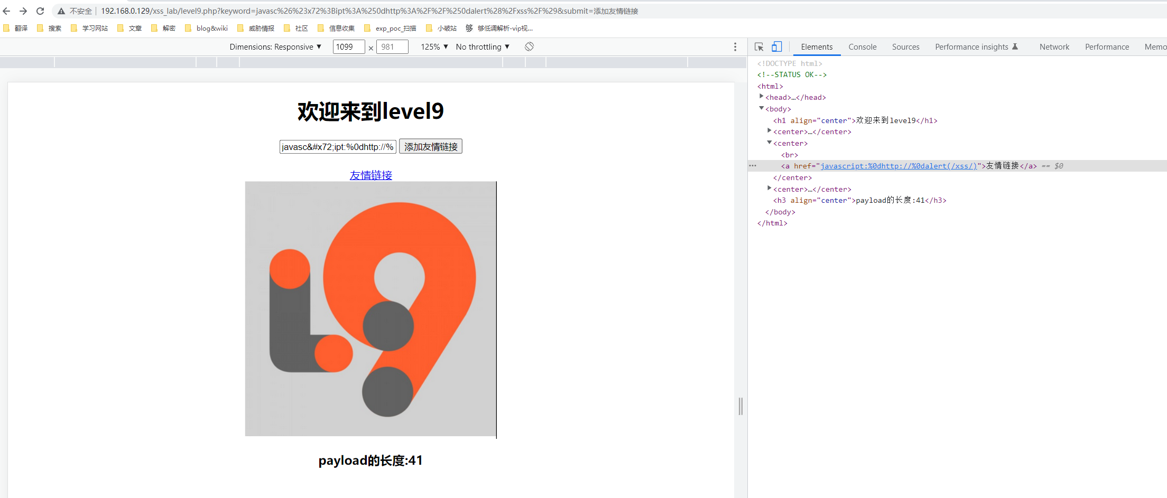Click the browser forward arrow
This screenshot has width=1167, height=498.
pos(23,11)
